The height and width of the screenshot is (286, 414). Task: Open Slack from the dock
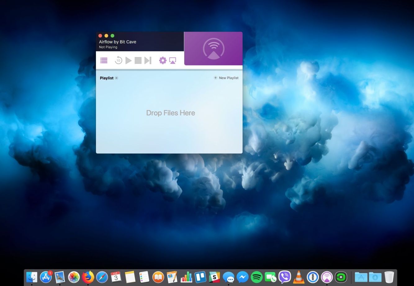[x=214, y=277]
